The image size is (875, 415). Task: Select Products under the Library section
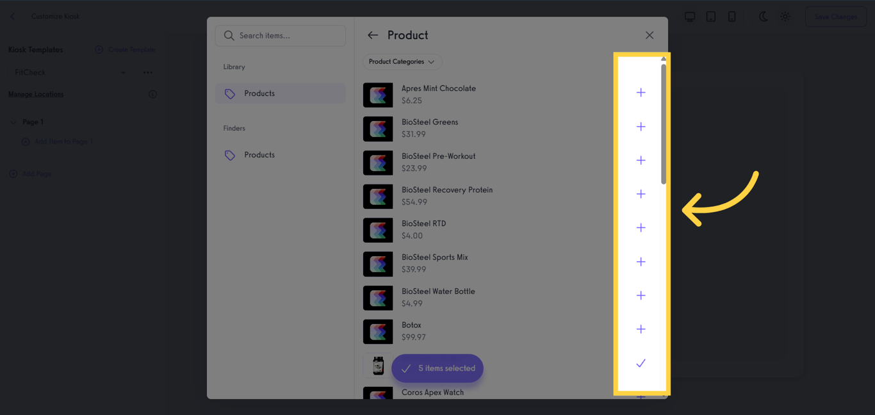click(259, 93)
